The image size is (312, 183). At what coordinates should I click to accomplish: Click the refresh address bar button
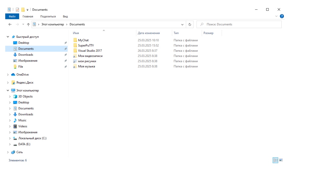pos(190,24)
